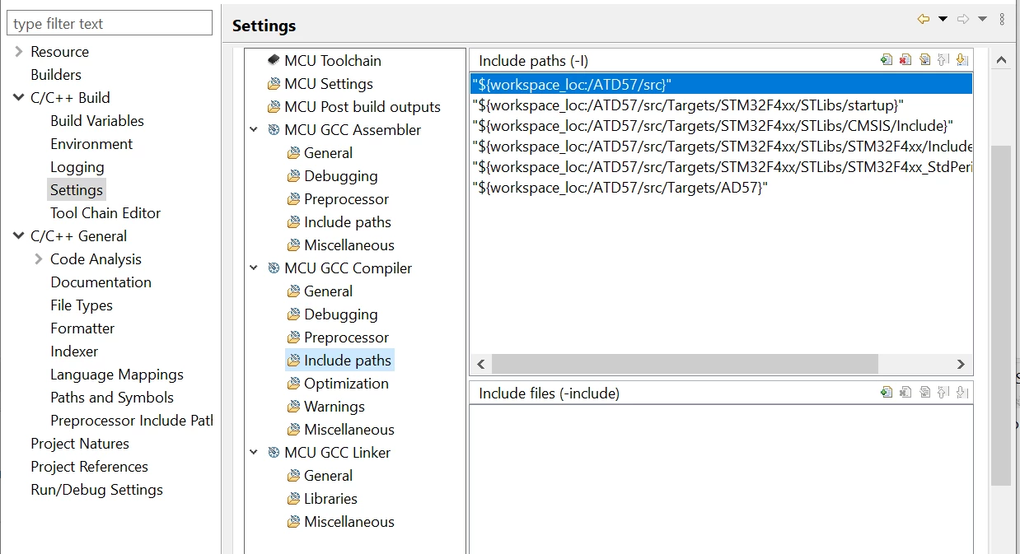Image resolution: width=1020 pixels, height=554 pixels.
Task: Collapse the MCU GCC Compiler node
Action: click(x=255, y=268)
